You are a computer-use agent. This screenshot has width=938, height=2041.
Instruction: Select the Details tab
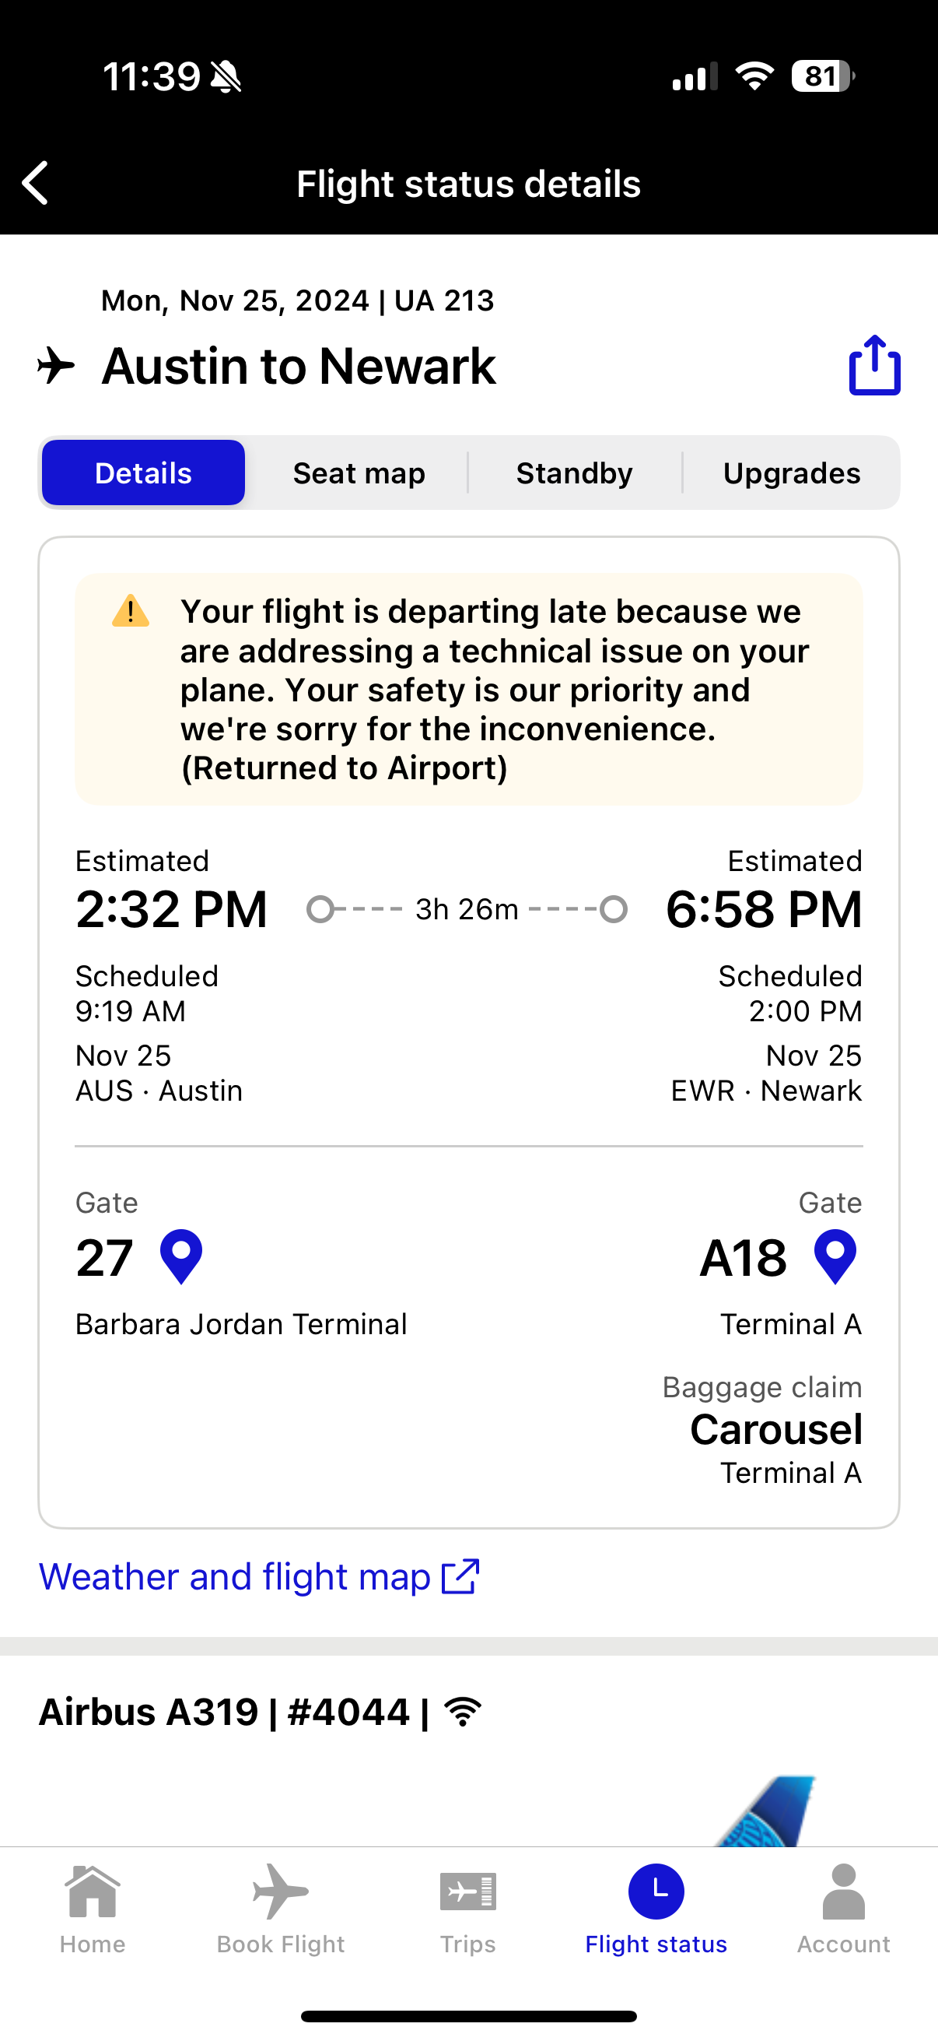(143, 473)
